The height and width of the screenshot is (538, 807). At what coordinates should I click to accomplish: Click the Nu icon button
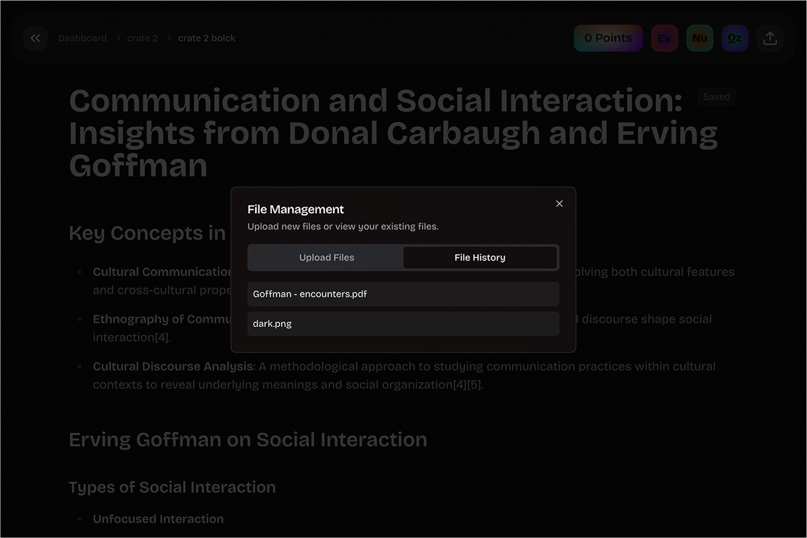pyautogui.click(x=700, y=38)
